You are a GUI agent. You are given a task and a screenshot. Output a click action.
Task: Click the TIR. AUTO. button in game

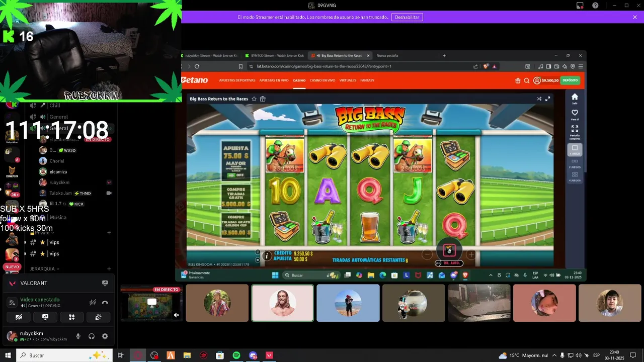coord(449,263)
